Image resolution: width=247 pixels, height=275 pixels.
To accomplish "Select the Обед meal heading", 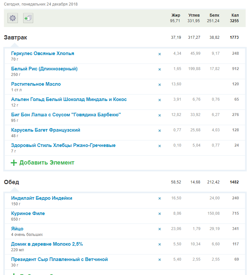I will 11,182.
